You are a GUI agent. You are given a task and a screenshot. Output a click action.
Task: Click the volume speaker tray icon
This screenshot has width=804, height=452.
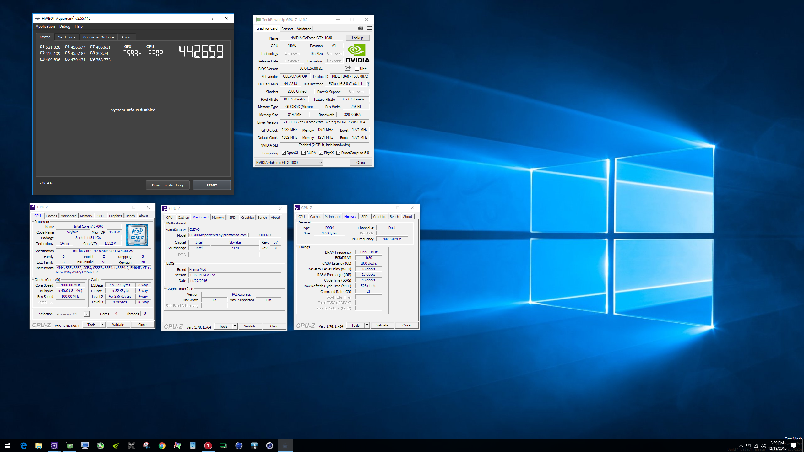point(763,446)
